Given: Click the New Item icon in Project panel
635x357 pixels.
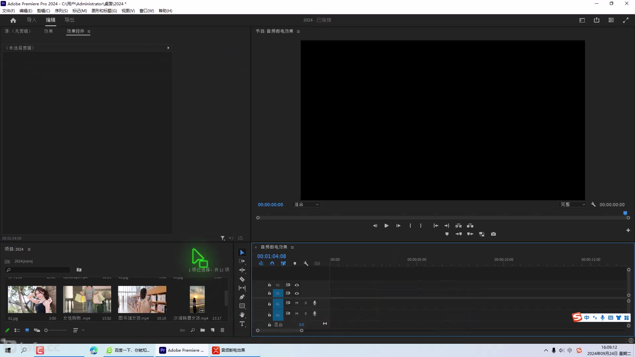Looking at the screenshot, I should point(213,330).
